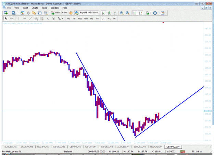This screenshot has height=155, width=214.
Task: Switch to GBPUSD,M5 chart tab
Action: pyautogui.click(x=59, y=147)
